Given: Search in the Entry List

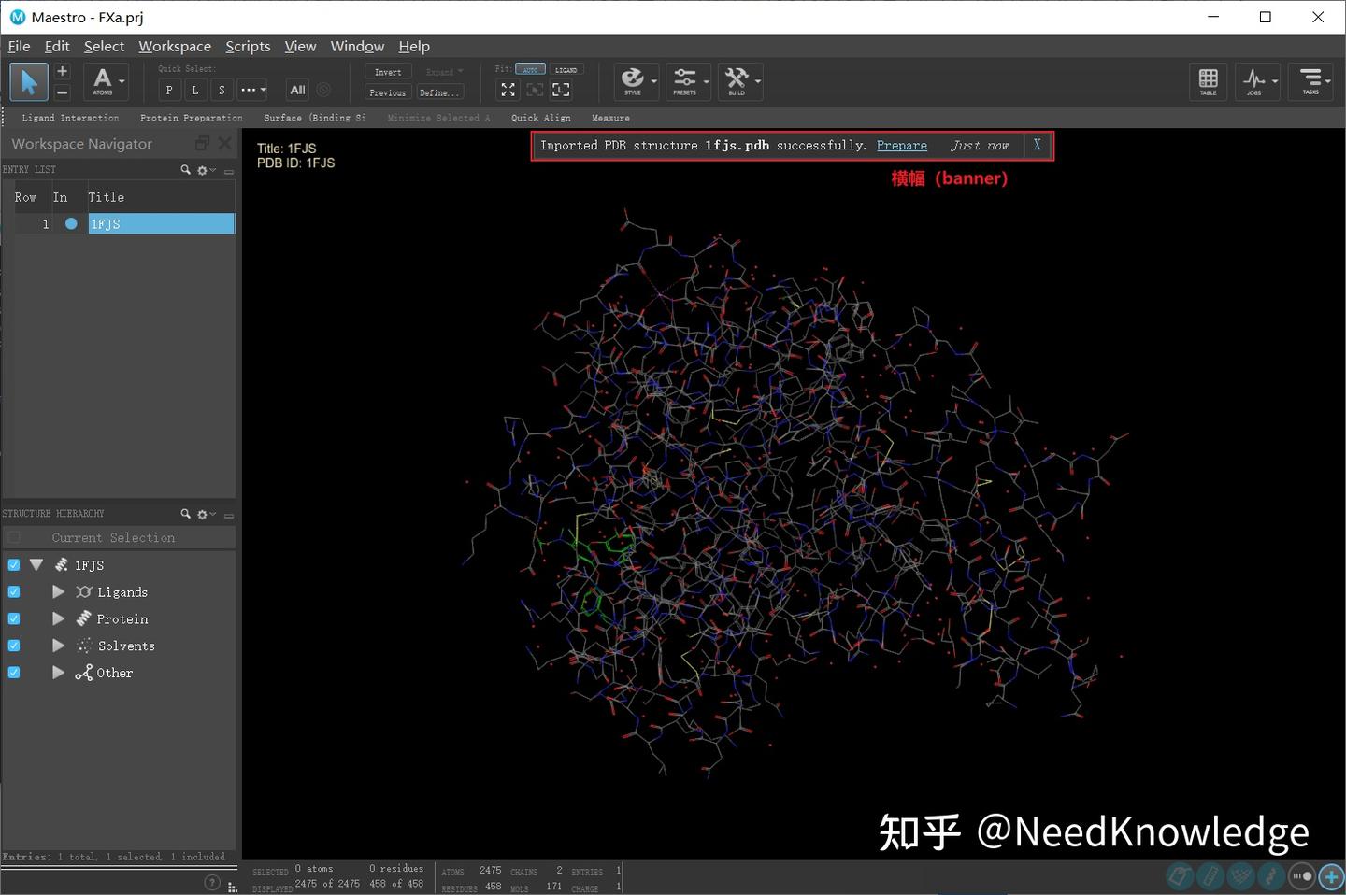Looking at the screenshot, I should click(x=185, y=169).
